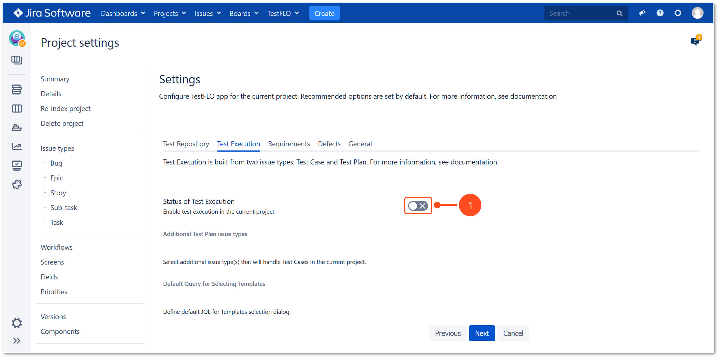The width and height of the screenshot is (719, 358).
Task: Click the Search input field in top bar
Action: pos(580,13)
